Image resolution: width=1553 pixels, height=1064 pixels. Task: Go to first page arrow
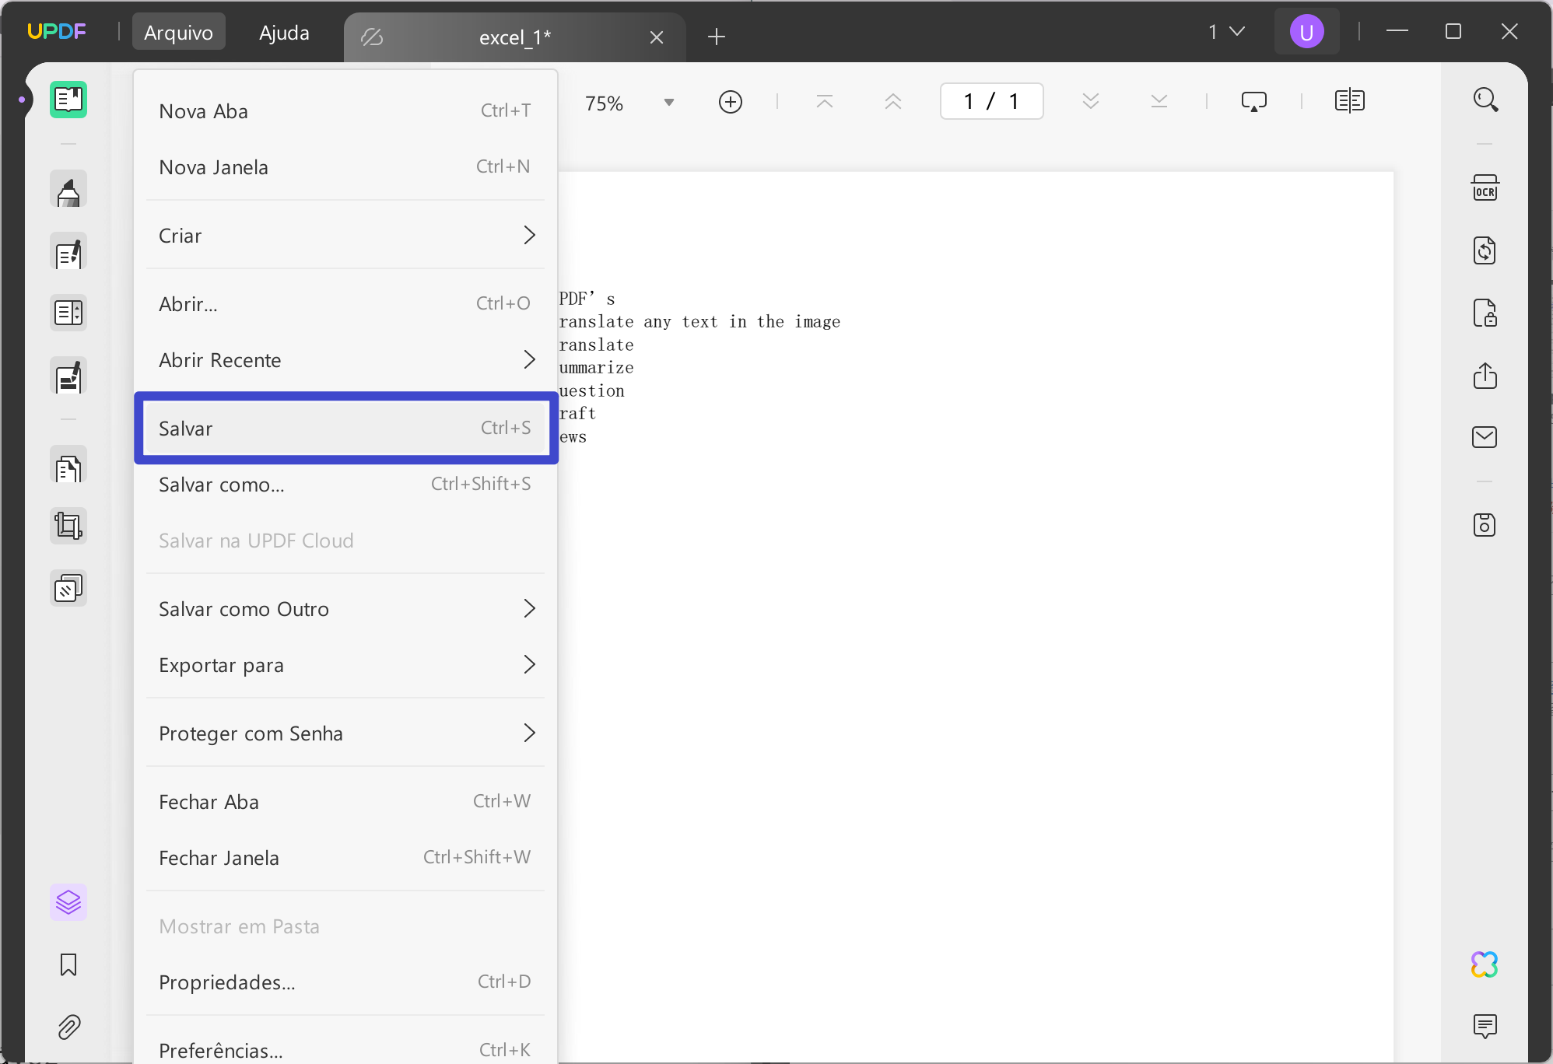click(x=825, y=102)
